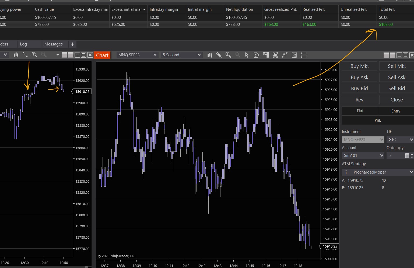Open the Data Box icon
414x268 pixels.
(x=256, y=55)
